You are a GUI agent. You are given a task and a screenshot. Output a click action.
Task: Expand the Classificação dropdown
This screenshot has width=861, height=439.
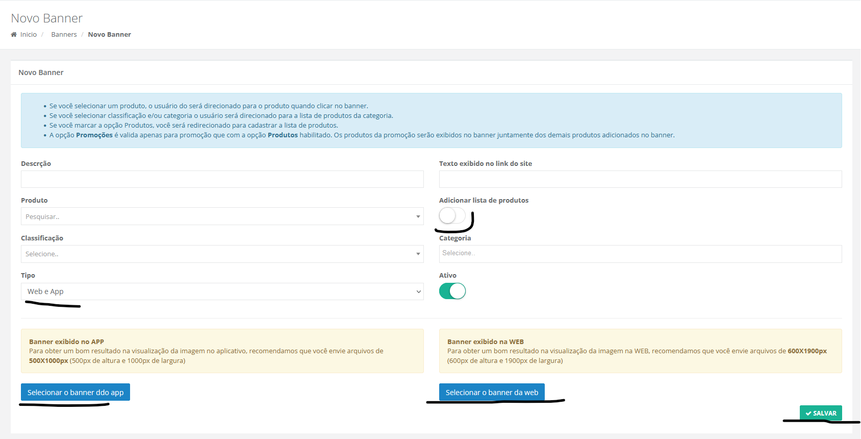coord(222,254)
